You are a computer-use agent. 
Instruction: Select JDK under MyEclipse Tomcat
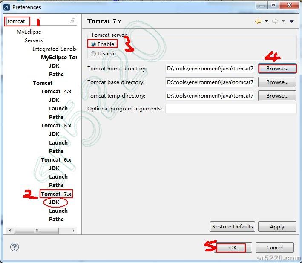(54, 66)
